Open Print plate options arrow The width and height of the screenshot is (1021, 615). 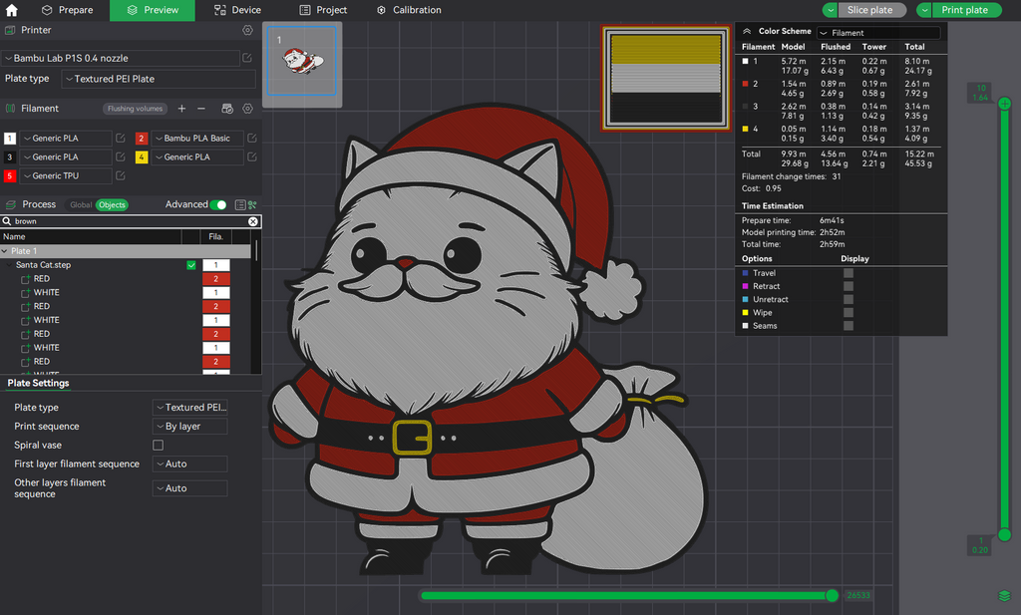(924, 10)
